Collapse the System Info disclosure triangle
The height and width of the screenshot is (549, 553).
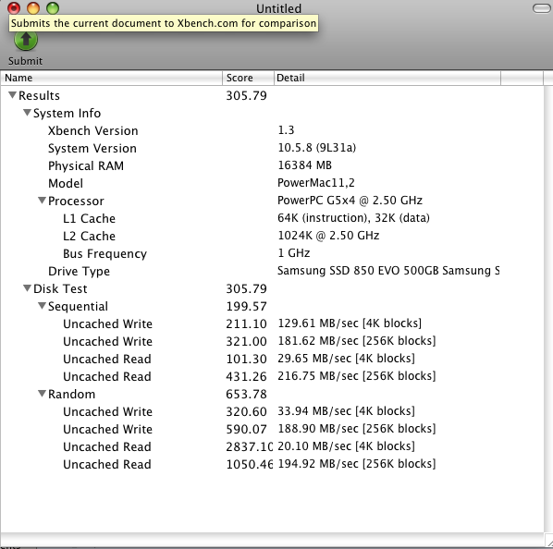pos(27,113)
